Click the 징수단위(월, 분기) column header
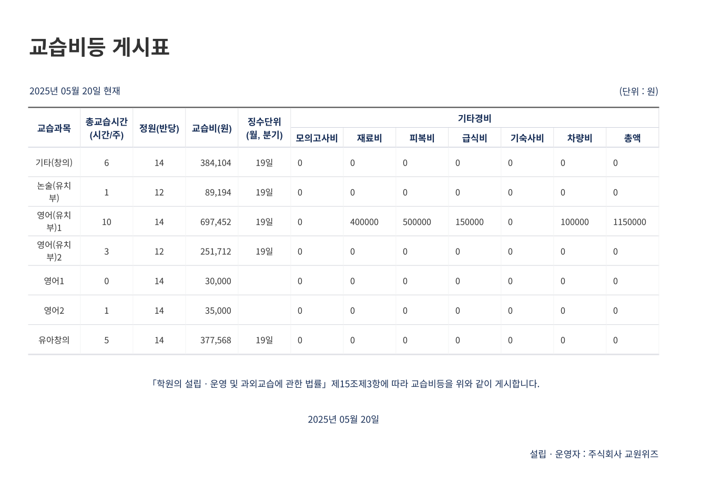 pyautogui.click(x=264, y=128)
